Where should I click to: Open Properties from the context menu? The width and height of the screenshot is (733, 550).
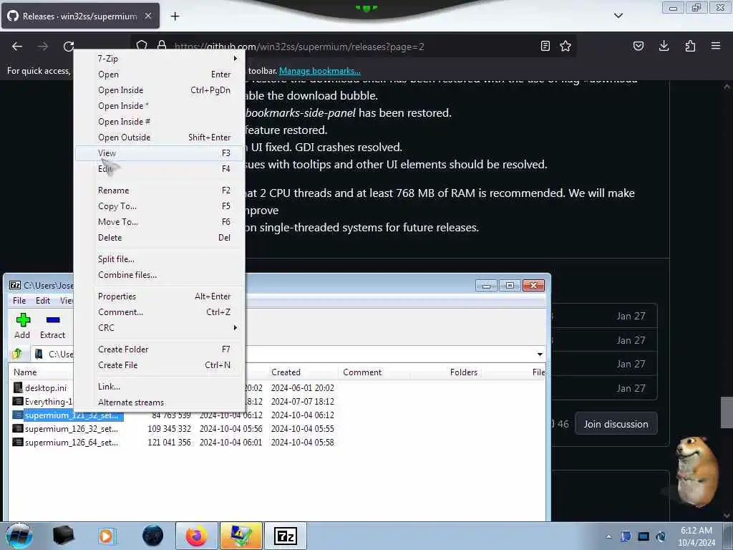(160, 296)
